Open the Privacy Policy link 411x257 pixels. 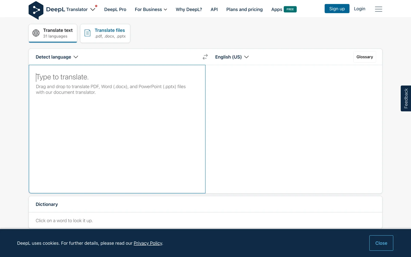pos(148,243)
